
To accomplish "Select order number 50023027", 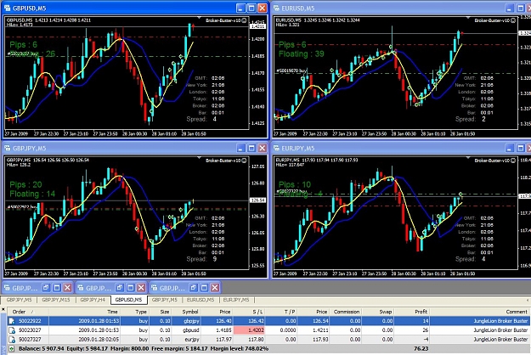I will click(30, 330).
